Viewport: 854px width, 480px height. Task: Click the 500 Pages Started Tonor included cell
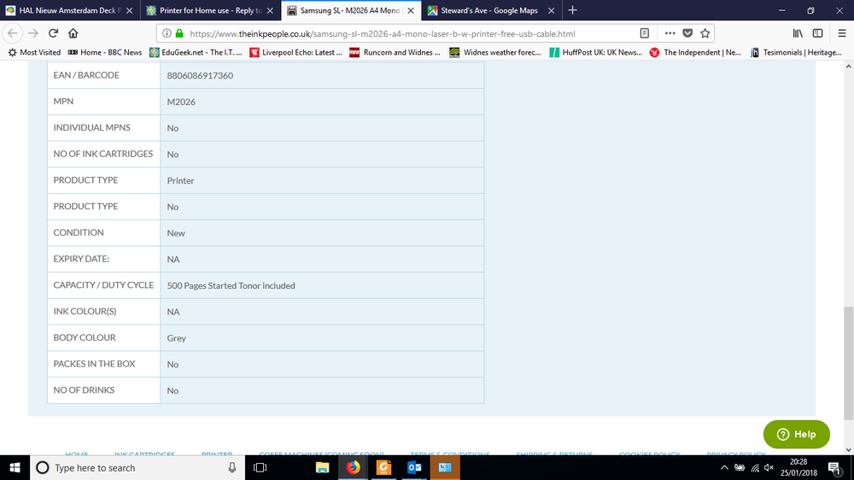322,285
